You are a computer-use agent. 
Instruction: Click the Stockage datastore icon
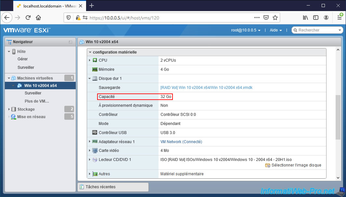click(x=14, y=109)
